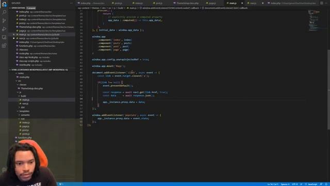Click the errors and warnings status indicator

pyautogui.click(x=61, y=184)
